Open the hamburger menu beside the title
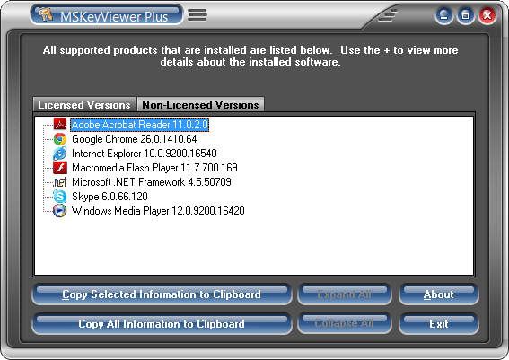Viewport: 509px width, 360px height. (197, 14)
